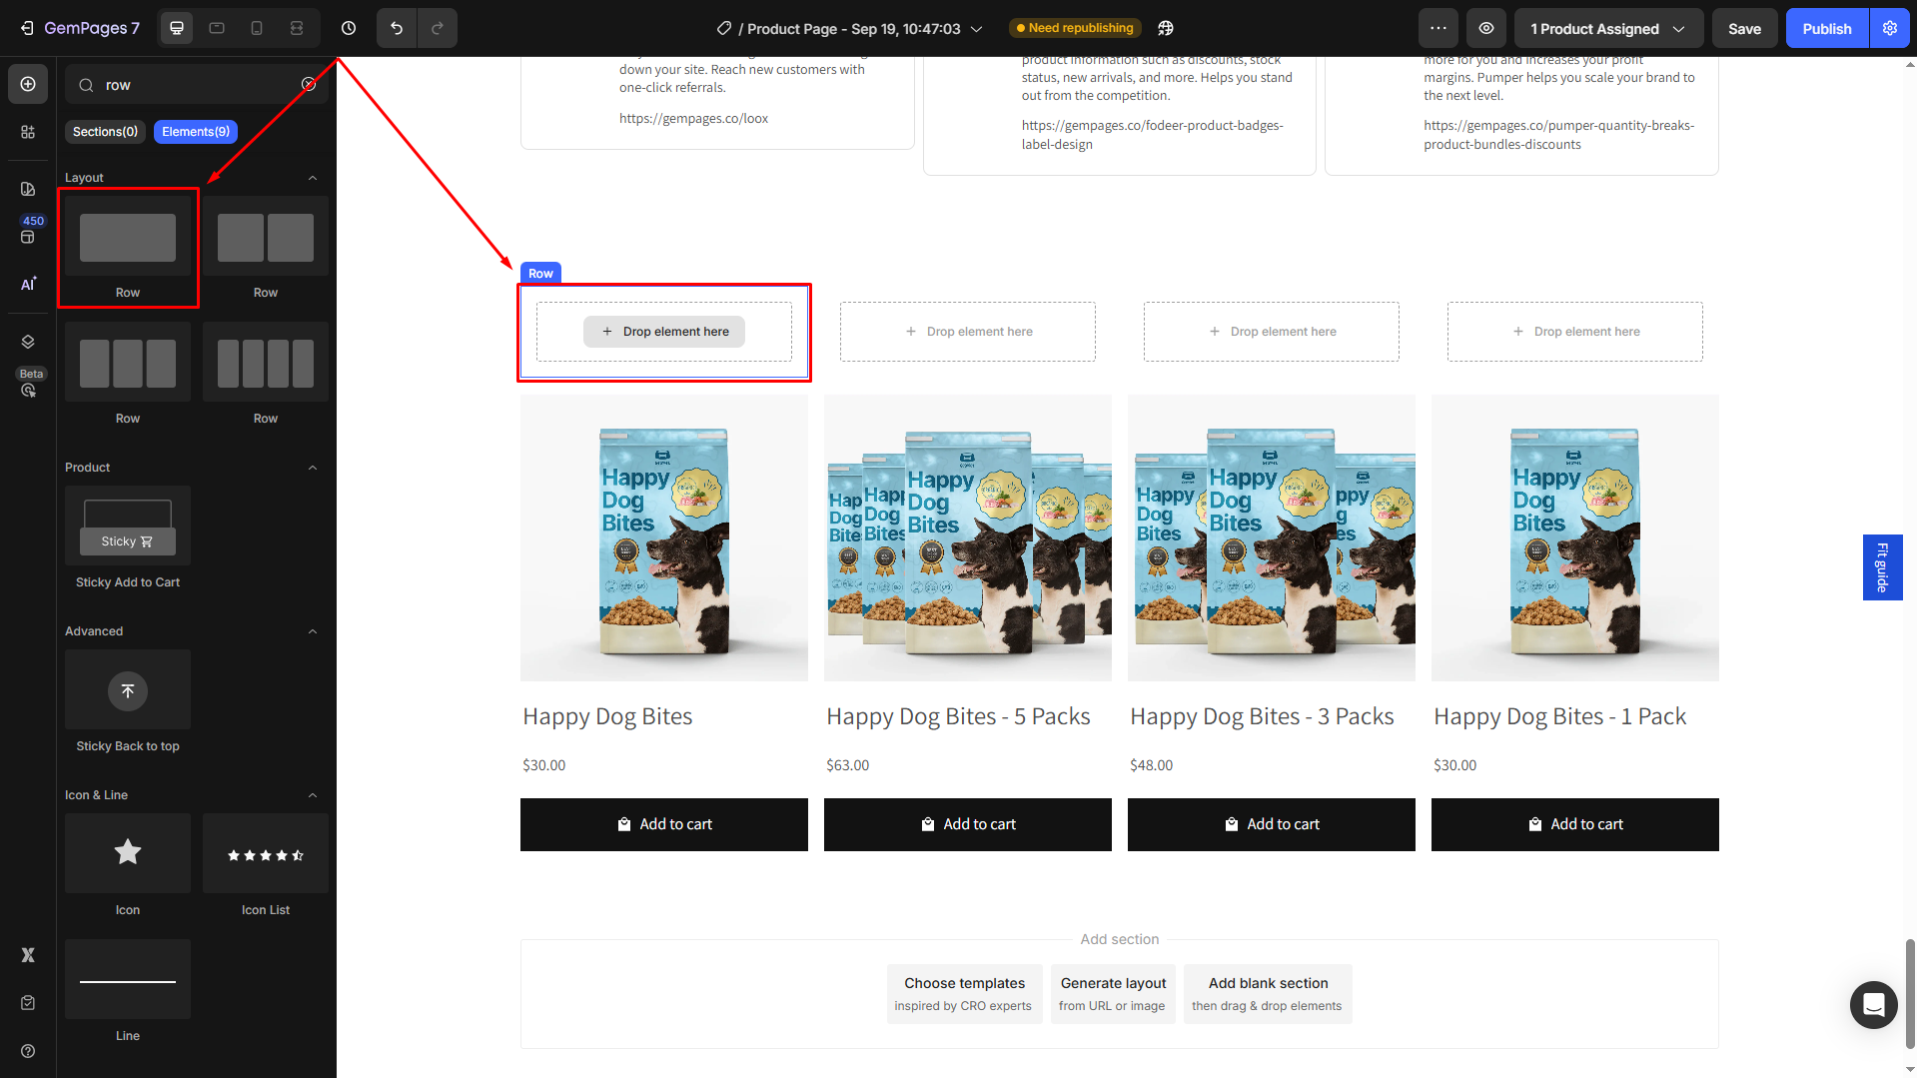Switch to tablet device view

[x=217, y=28]
